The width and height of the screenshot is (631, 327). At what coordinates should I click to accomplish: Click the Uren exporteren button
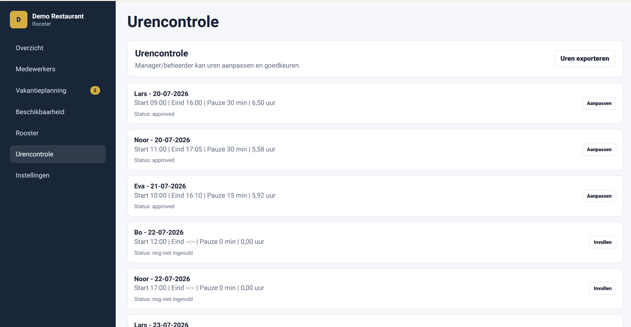pos(585,58)
